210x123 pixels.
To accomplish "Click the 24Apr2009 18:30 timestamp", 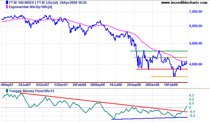I will pos(73,2).
